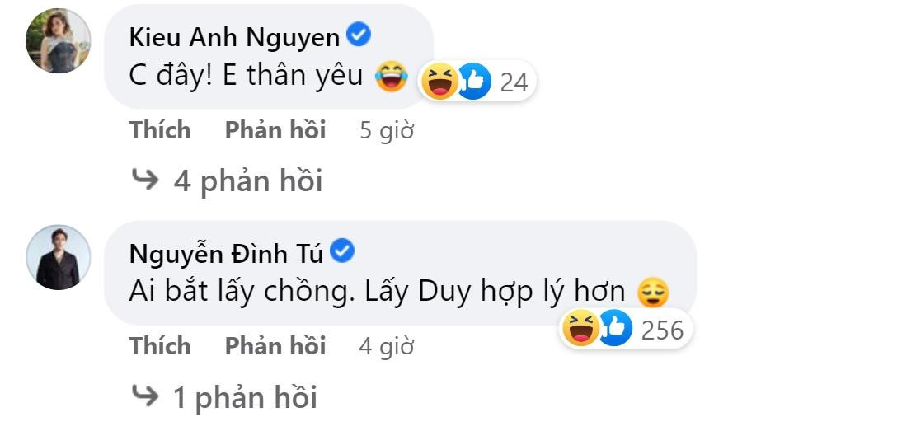Click the like reaction icon on Kieu Anh's comment

tap(474, 81)
